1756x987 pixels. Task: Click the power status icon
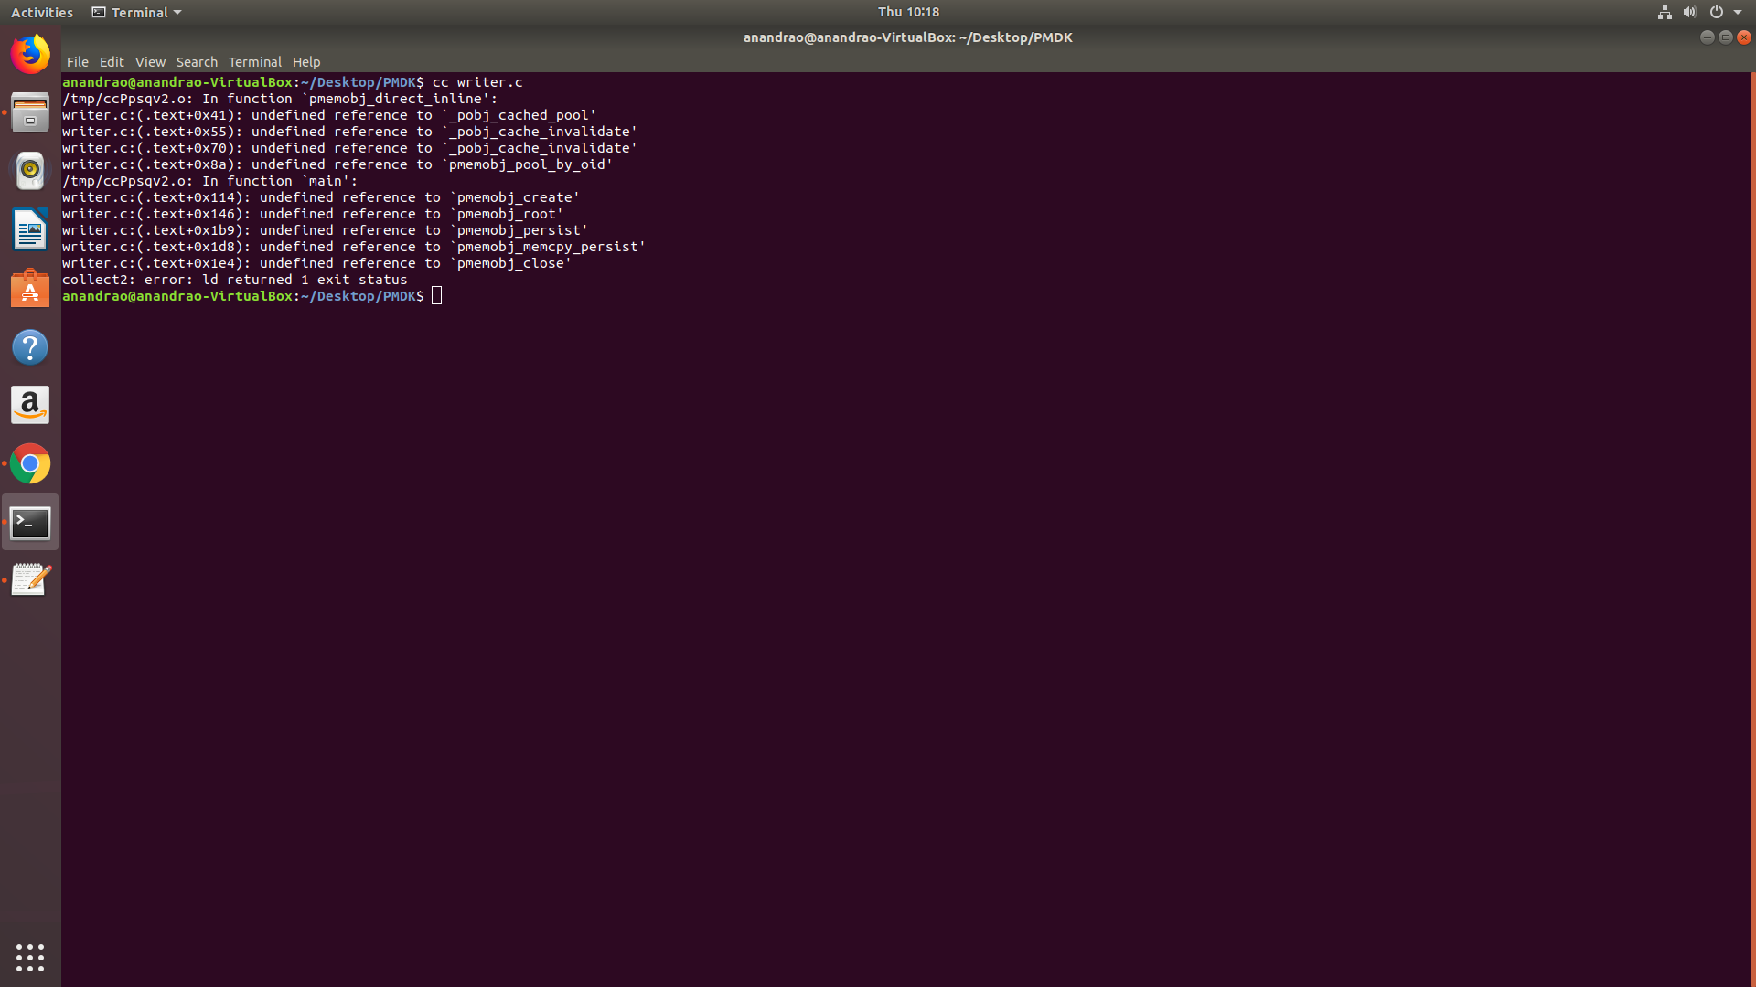coord(1716,12)
